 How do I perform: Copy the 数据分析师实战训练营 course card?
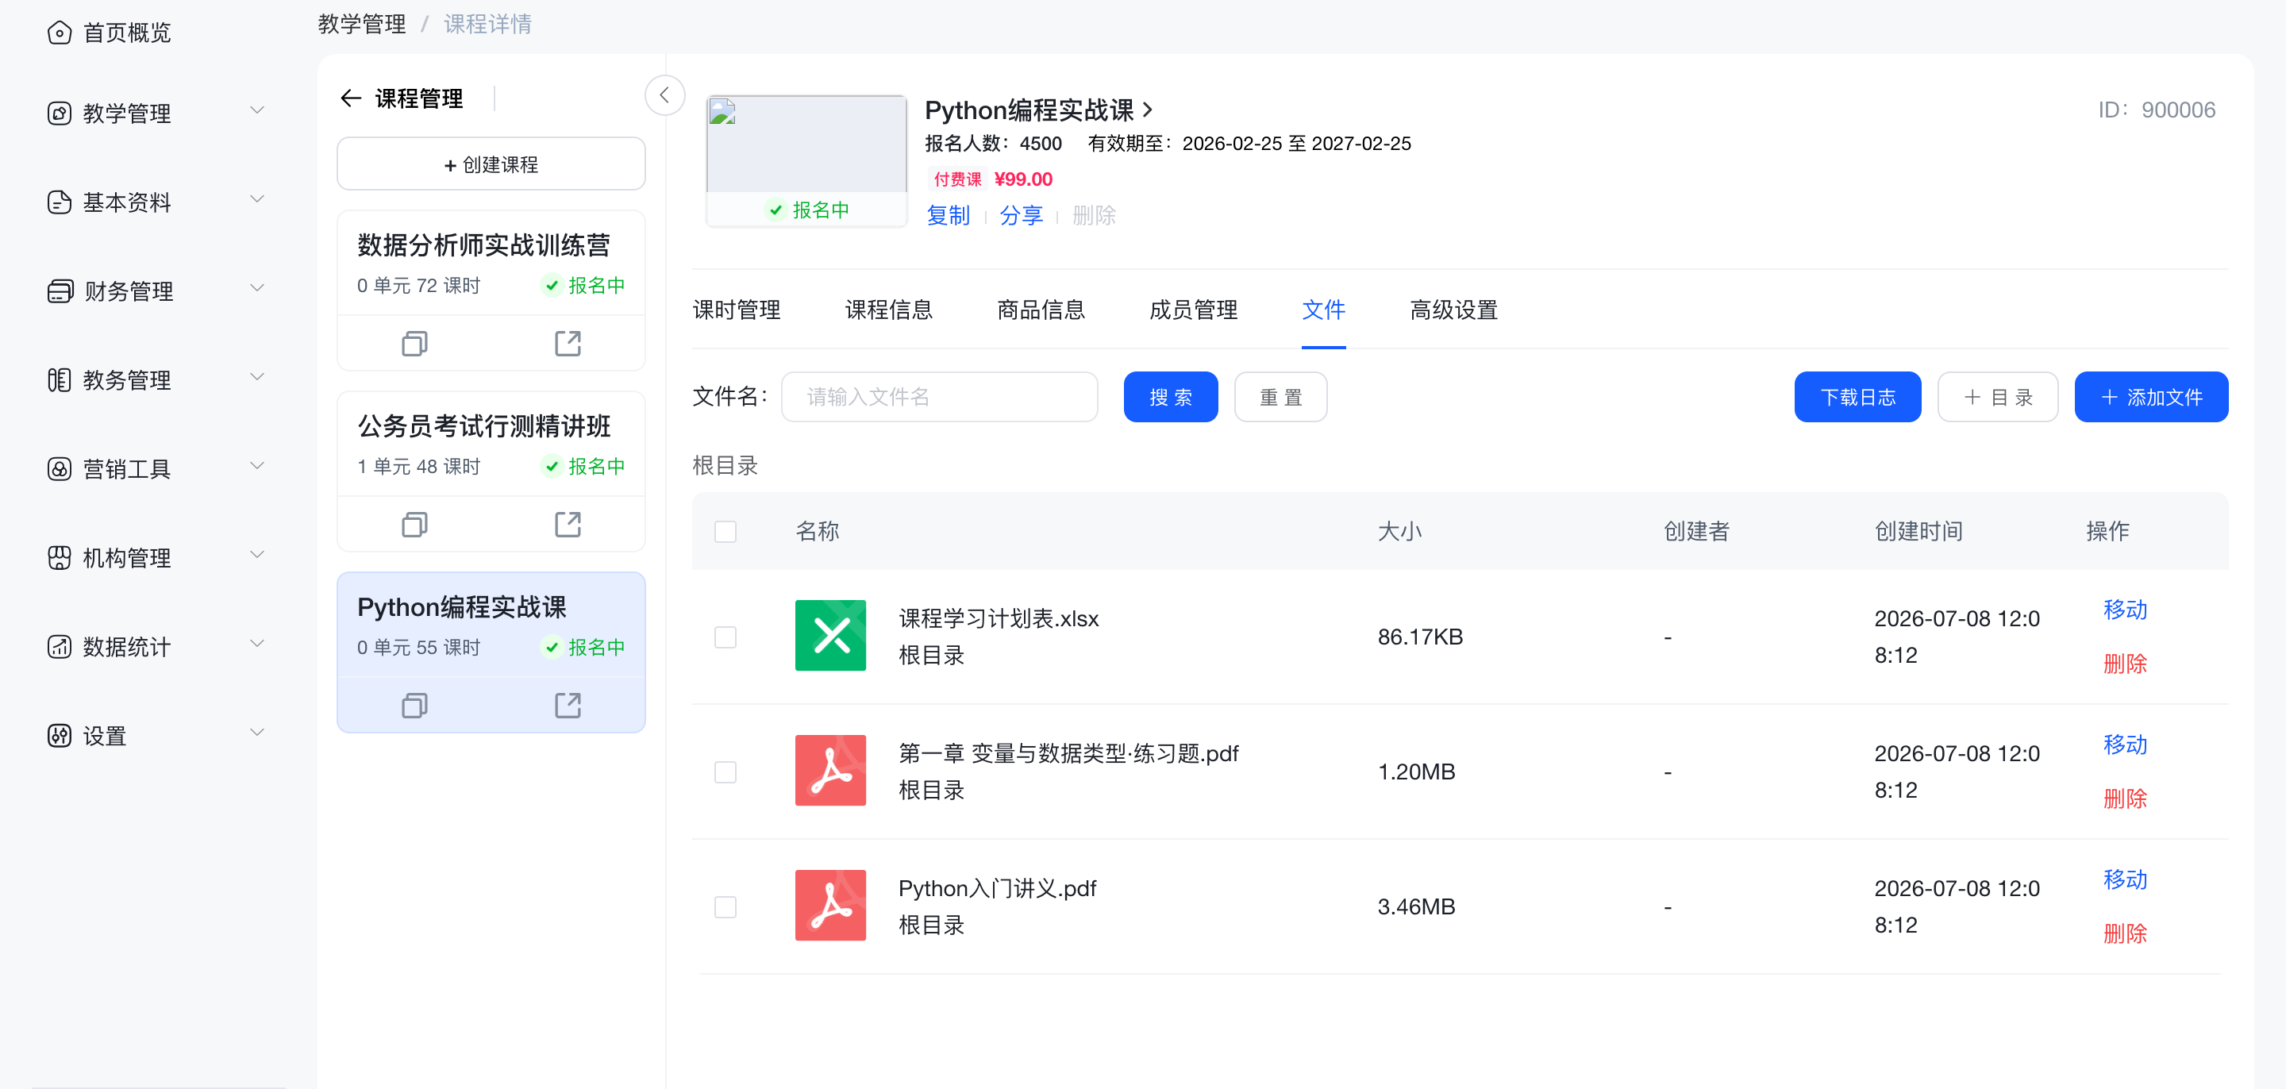(414, 344)
